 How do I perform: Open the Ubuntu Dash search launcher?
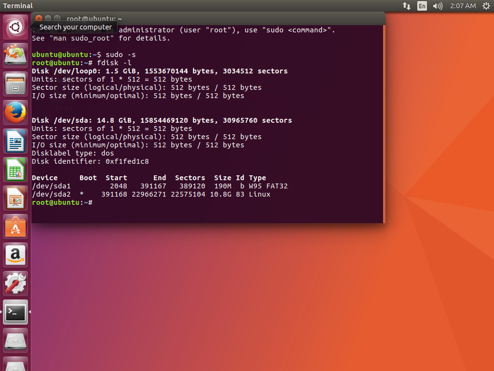pos(15,27)
